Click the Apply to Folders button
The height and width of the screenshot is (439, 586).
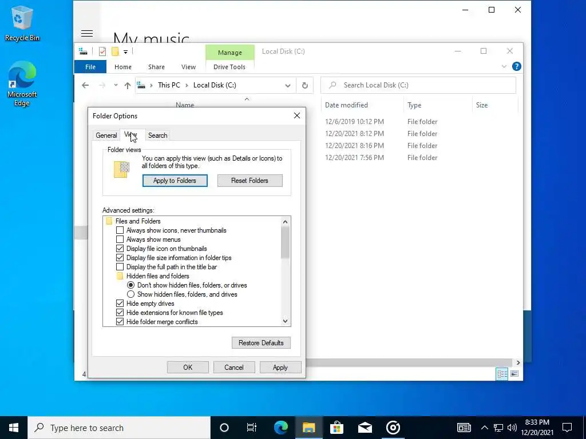point(175,181)
